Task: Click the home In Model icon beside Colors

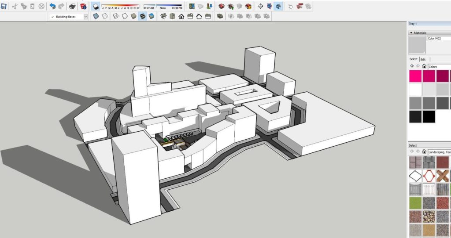Action: (424, 66)
